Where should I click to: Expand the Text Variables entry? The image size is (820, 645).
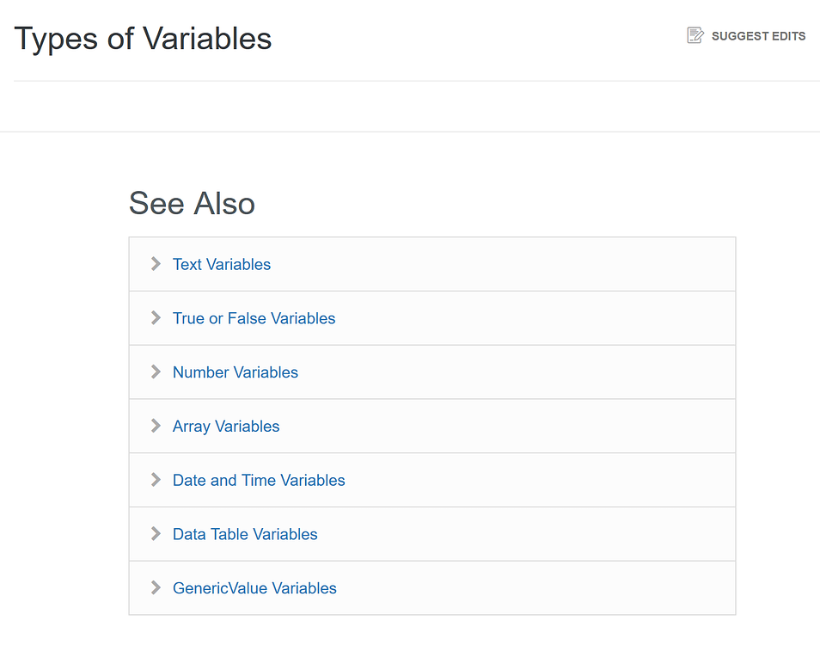point(221,264)
